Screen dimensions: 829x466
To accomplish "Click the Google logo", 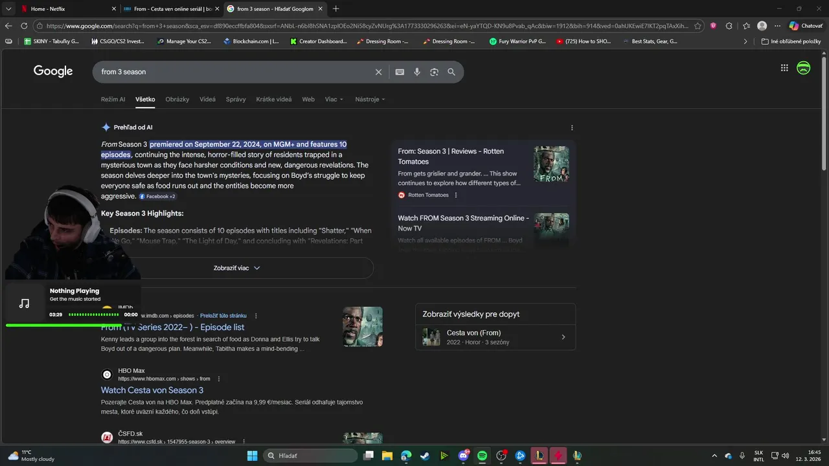I will tap(53, 71).
